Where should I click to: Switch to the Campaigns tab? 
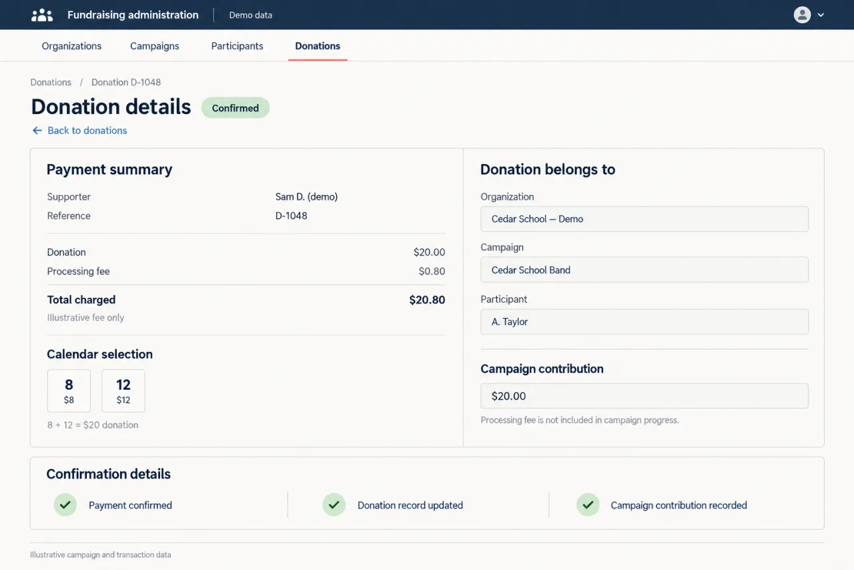[155, 46]
